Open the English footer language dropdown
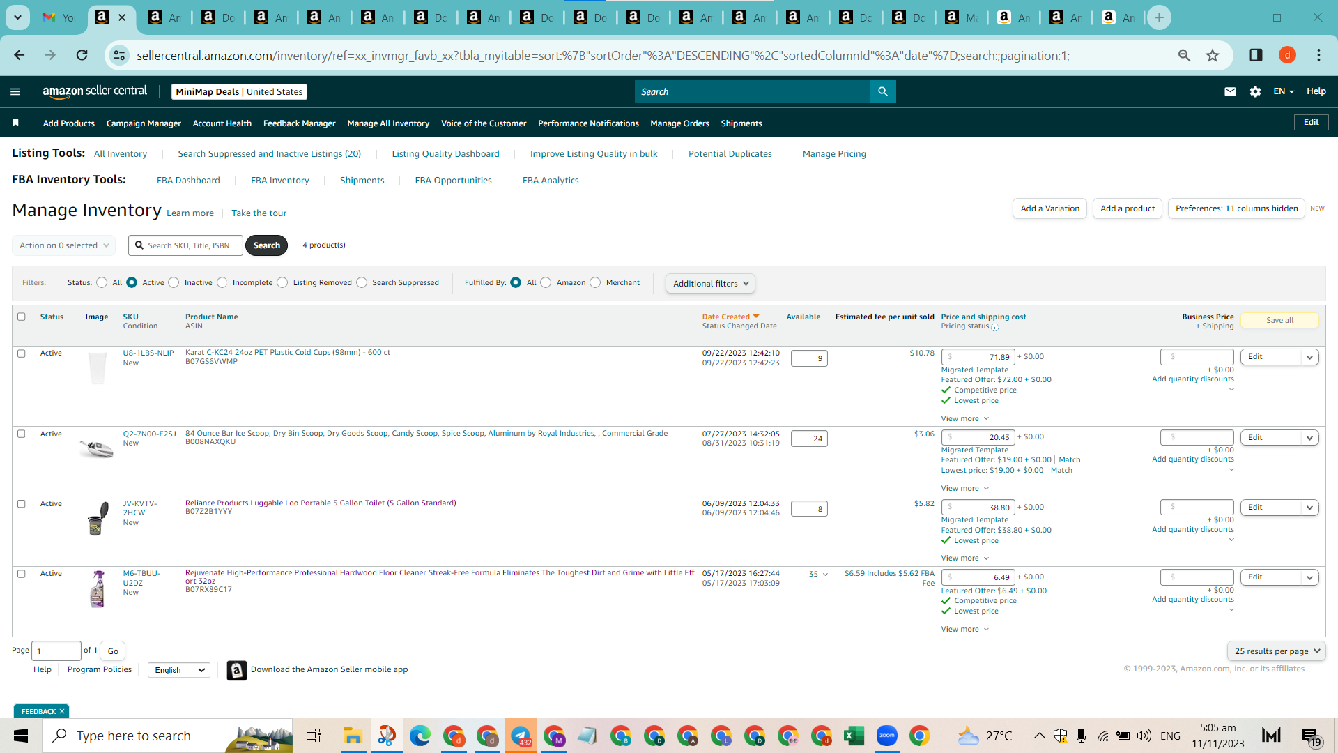 179,670
